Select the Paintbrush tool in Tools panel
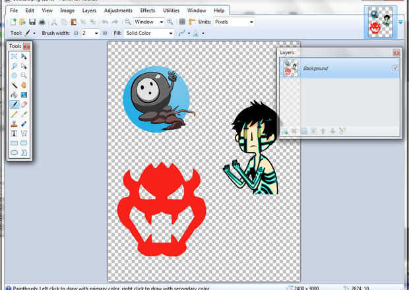The image size is (409, 290). (14, 105)
